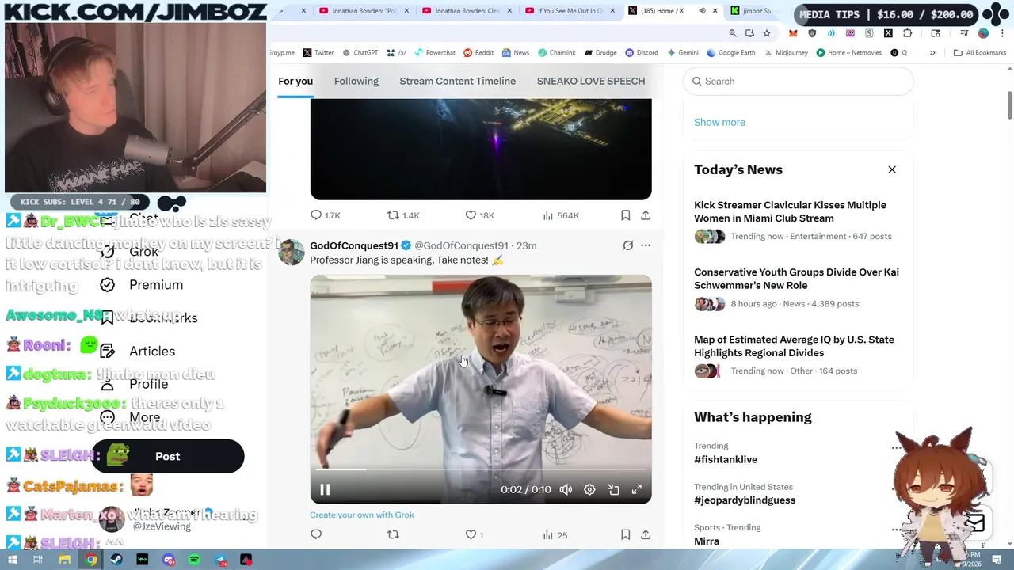This screenshot has height=570, width=1014.
Task: Bookmark the GodOfConquest91 post
Action: (x=625, y=535)
